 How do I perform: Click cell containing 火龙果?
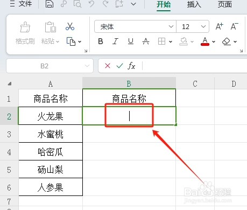tap(51, 116)
